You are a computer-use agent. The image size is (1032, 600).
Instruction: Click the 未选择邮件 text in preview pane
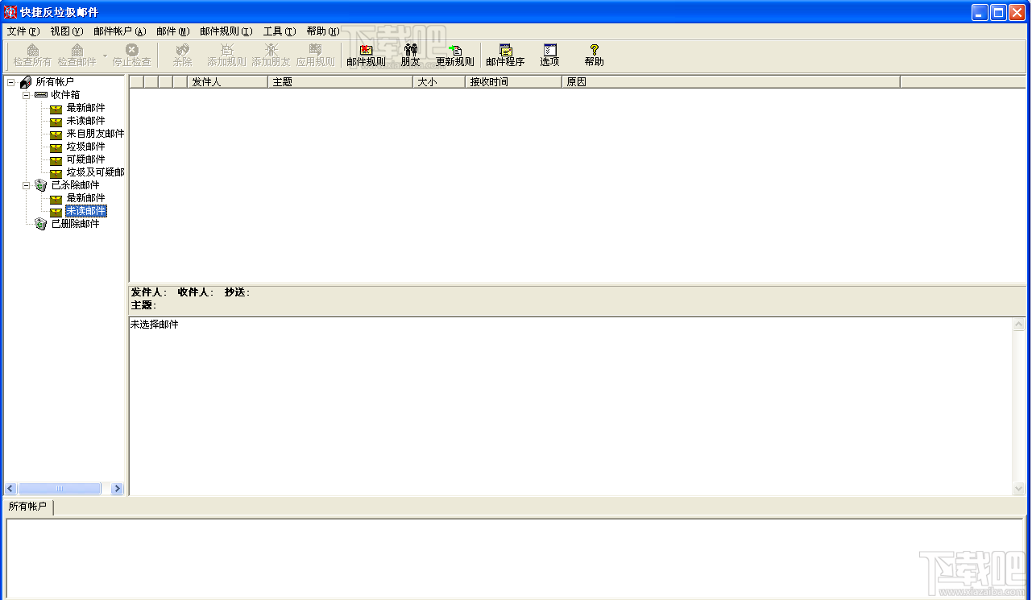click(x=155, y=325)
